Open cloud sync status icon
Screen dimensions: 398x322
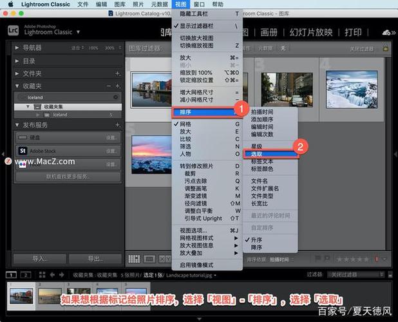386,32
